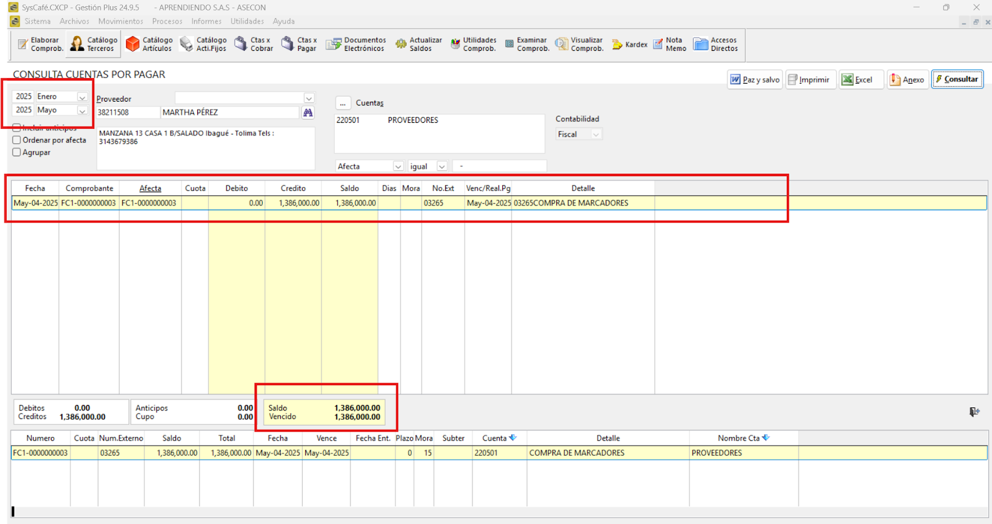Click the Consultar button

pyautogui.click(x=957, y=79)
